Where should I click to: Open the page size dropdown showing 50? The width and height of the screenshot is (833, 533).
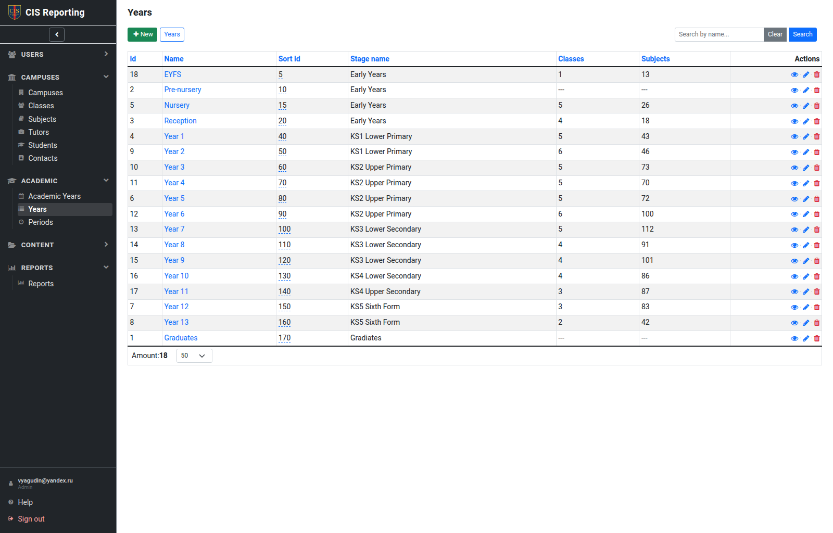(194, 356)
